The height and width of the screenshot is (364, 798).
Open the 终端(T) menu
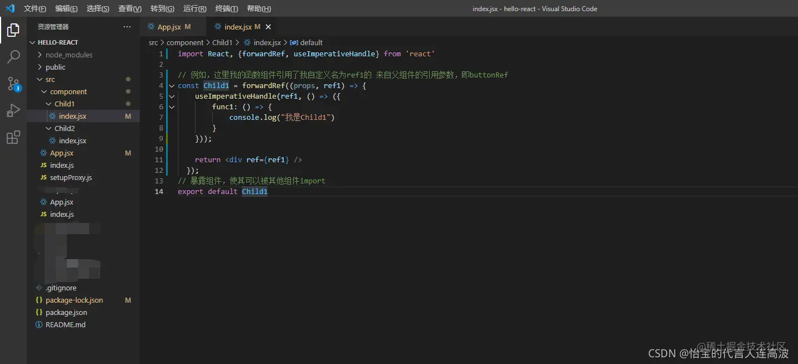227,8
